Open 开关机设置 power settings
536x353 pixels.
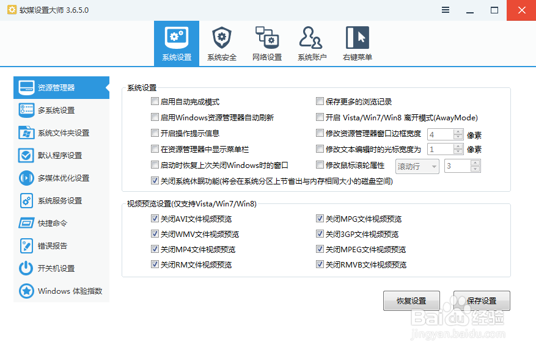pos(61,268)
